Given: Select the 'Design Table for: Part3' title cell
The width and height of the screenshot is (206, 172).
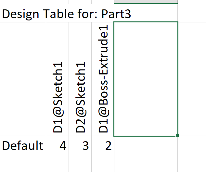Looking at the screenshot, I should [67, 14].
